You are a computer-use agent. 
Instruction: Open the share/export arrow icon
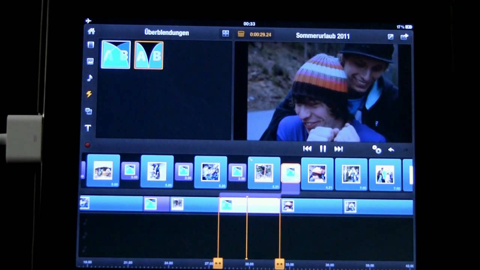(404, 37)
